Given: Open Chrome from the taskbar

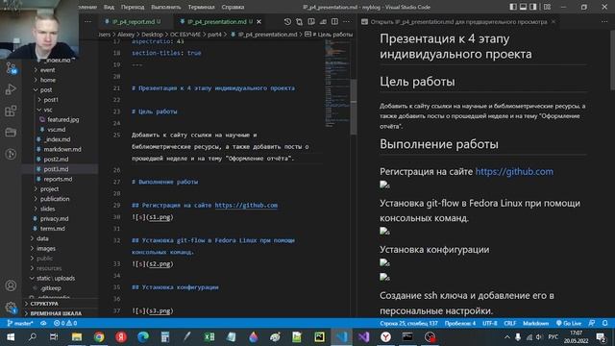Looking at the screenshot, I should pyautogui.click(x=99, y=337).
